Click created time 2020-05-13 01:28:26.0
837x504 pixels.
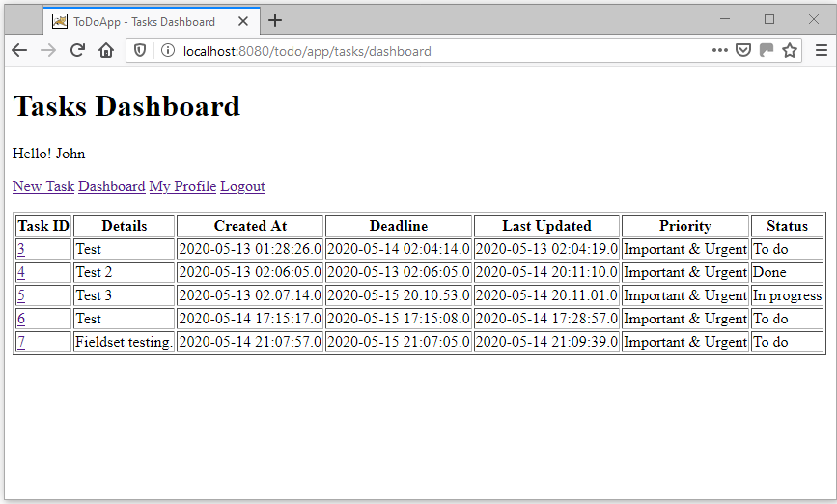click(x=250, y=249)
